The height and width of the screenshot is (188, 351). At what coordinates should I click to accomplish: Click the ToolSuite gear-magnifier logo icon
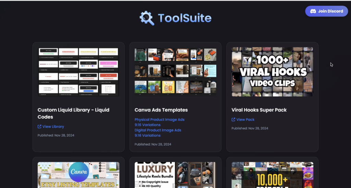[147, 18]
